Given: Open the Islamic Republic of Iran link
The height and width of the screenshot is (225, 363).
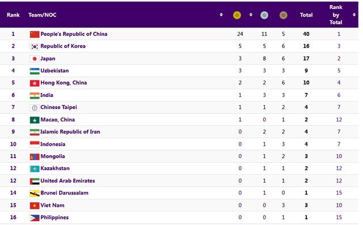Looking at the screenshot, I should click(70, 132).
